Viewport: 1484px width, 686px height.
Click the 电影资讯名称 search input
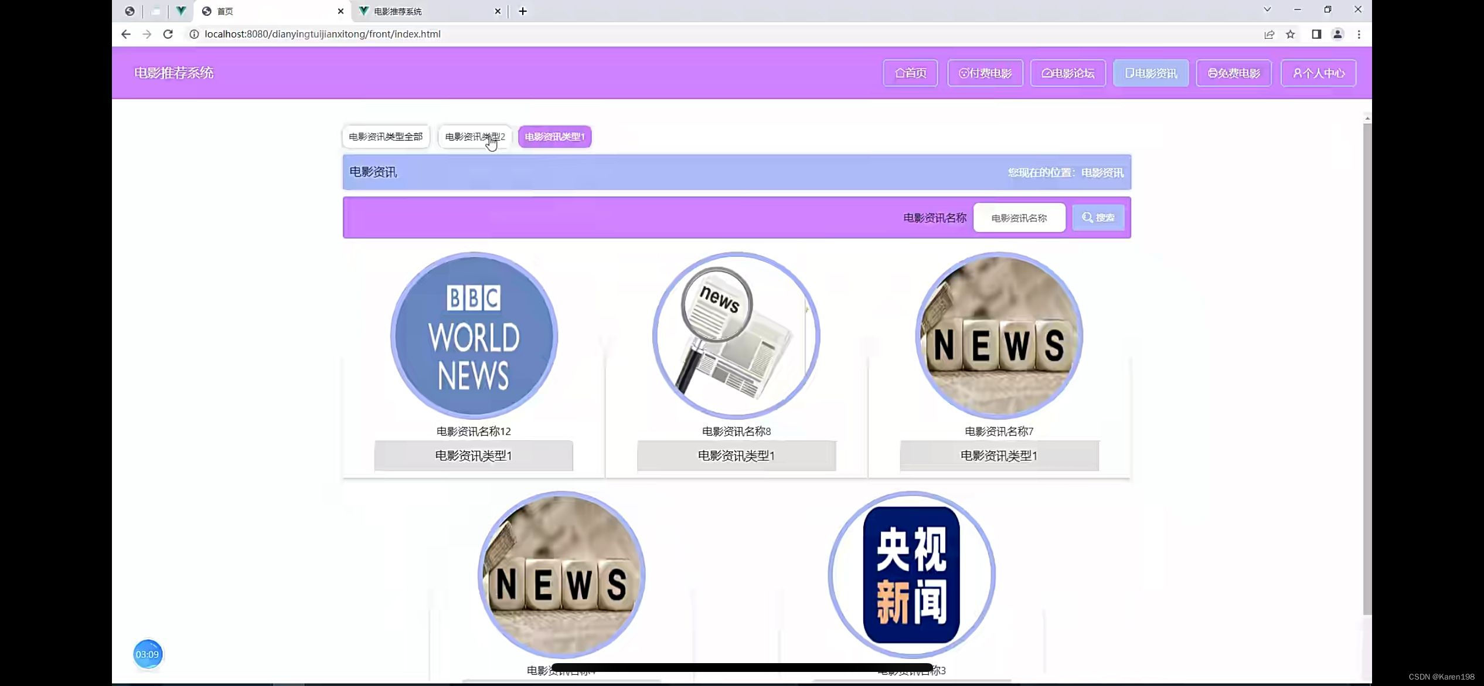tap(1019, 218)
